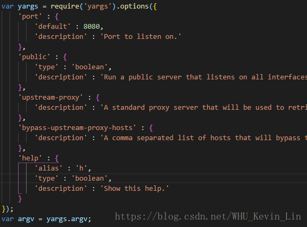Click the 'bypass-upstream-proxy-hosts' key
Viewport: 307px width, 227px height.
pyautogui.click(x=77, y=128)
